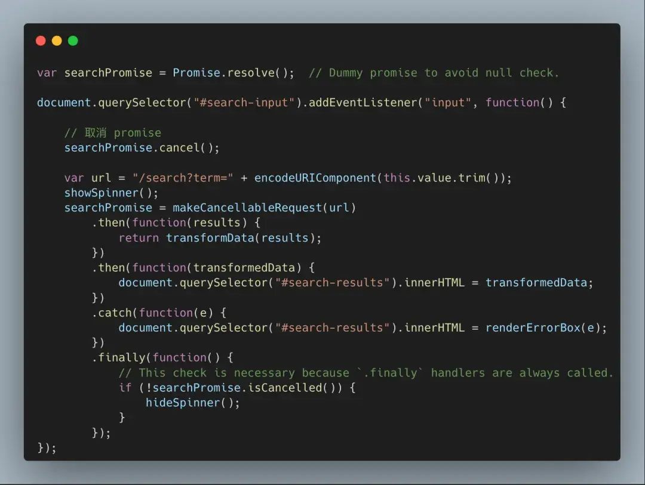This screenshot has height=485, width=645.
Task: Click 'this.value.trim()' in the url line
Action: click(441, 178)
